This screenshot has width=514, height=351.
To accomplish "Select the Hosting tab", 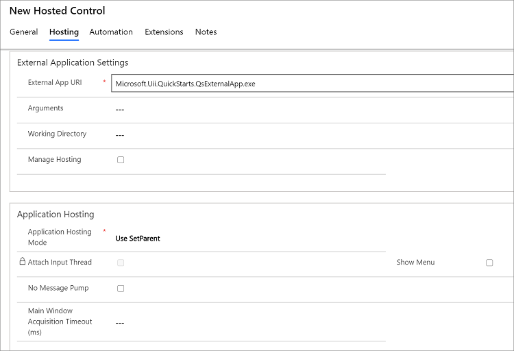I will pos(64,32).
